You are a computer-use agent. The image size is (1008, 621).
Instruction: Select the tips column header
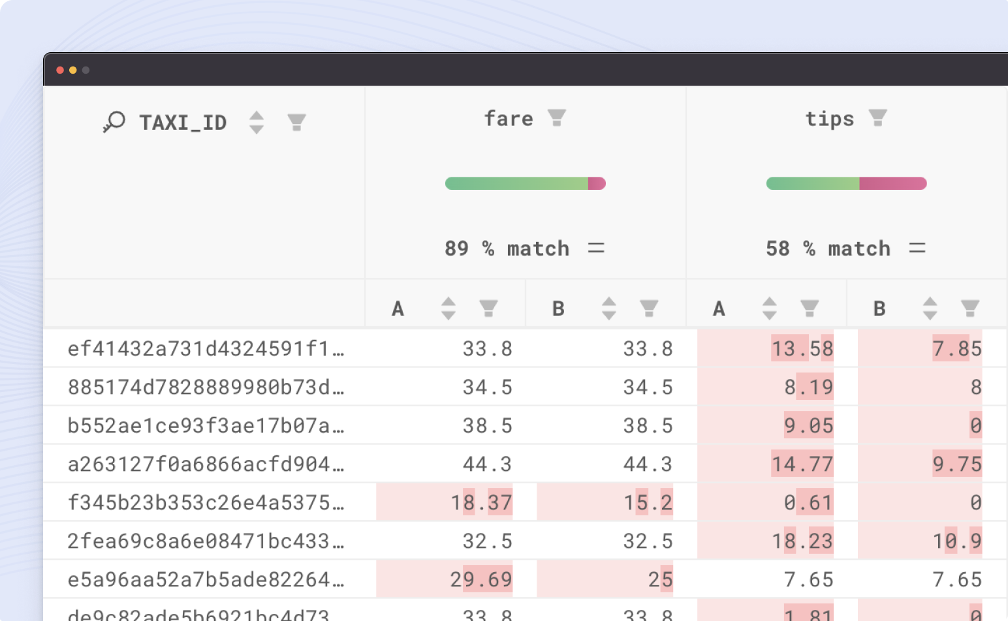click(828, 118)
